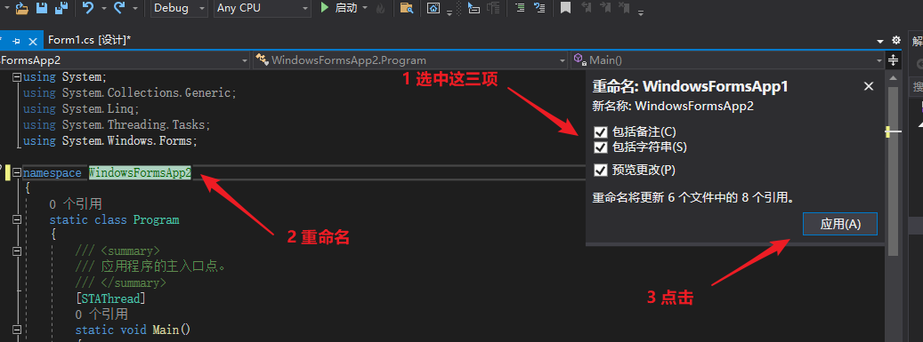The height and width of the screenshot is (342, 923).
Task: Collapse the static void Main() block
Action: (17, 330)
